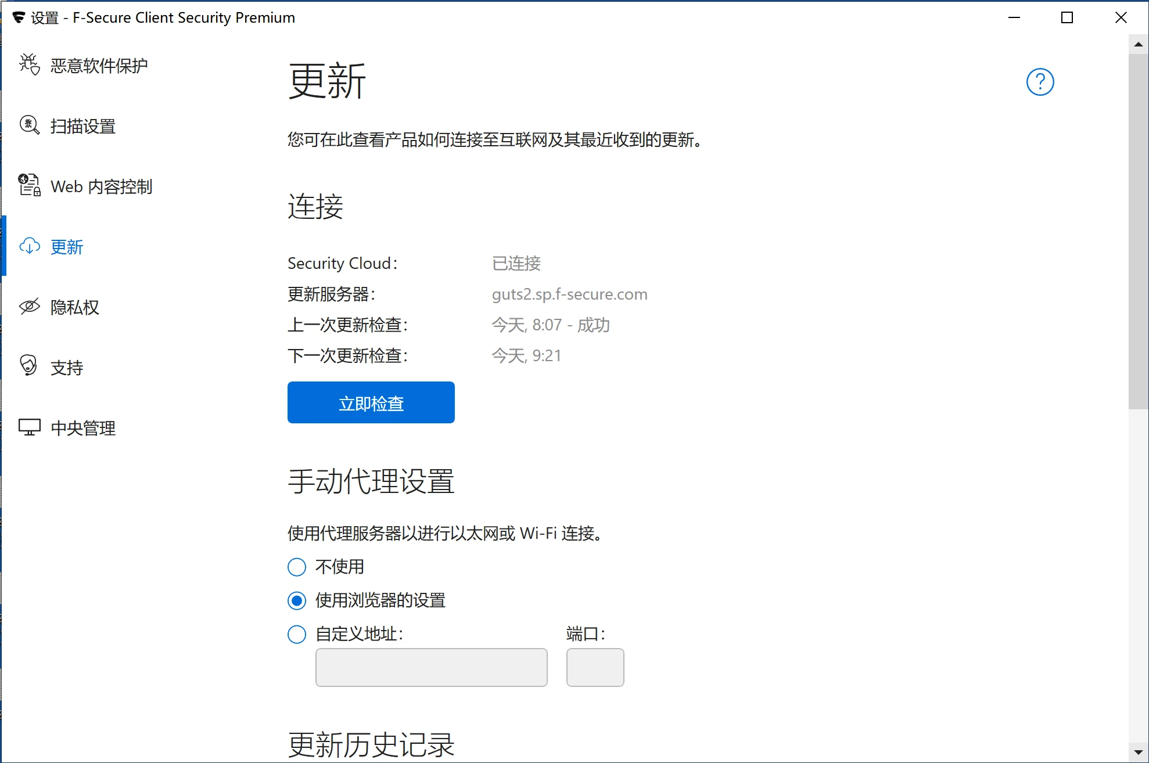Viewport: 1149px width, 763px height.
Task: Click the guts2.sp.f-secure.com server value
Action: tap(569, 294)
